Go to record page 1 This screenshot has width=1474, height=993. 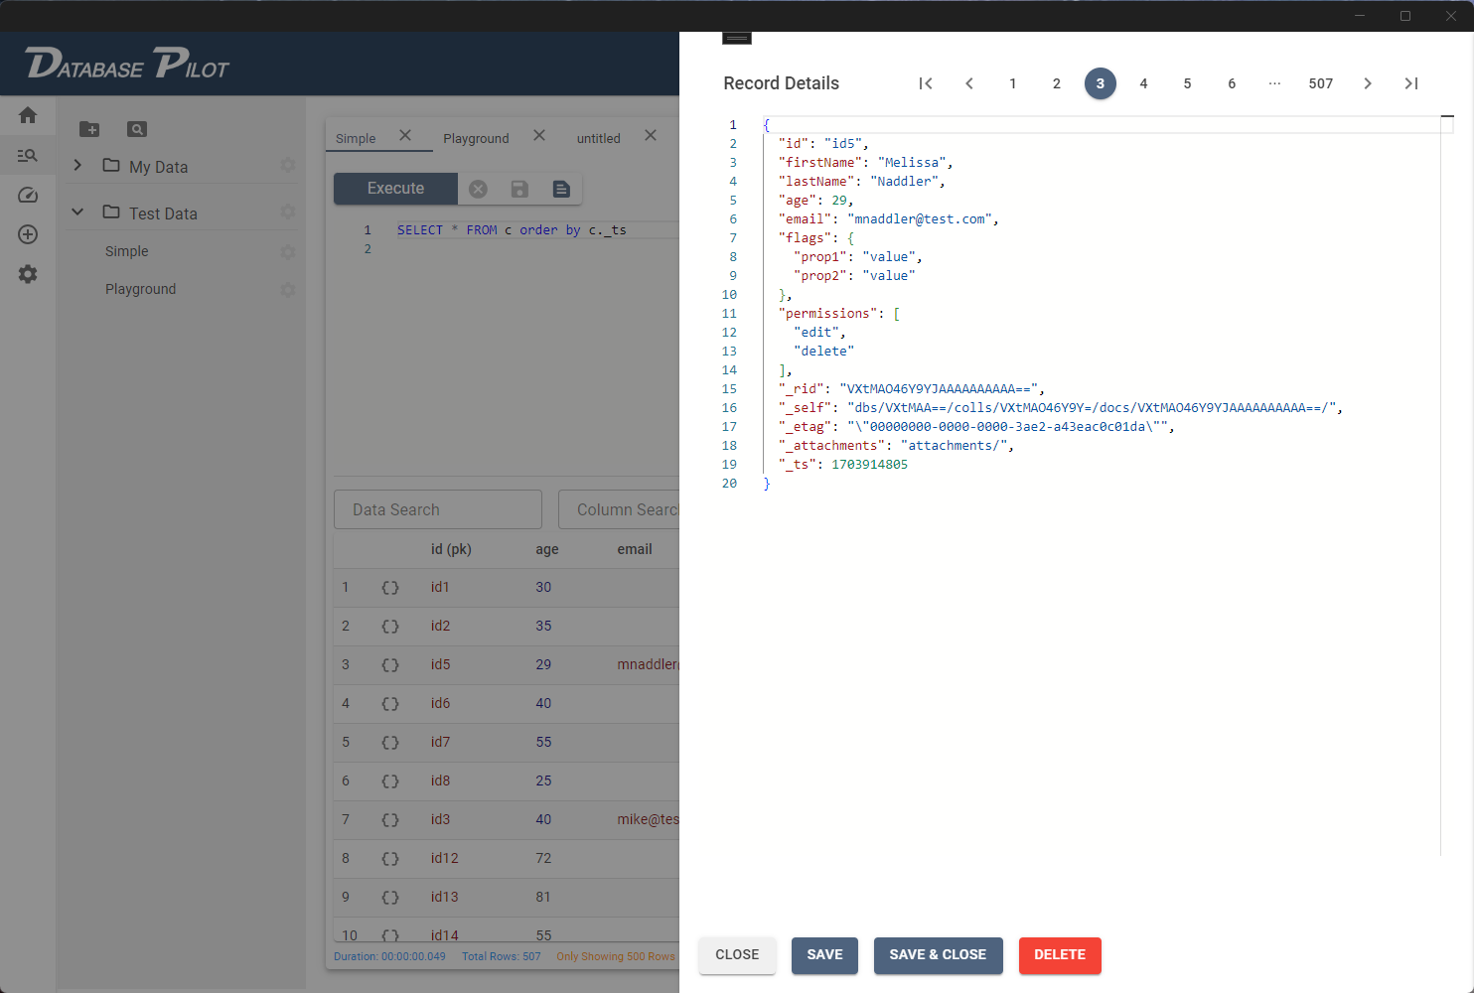[1013, 83]
